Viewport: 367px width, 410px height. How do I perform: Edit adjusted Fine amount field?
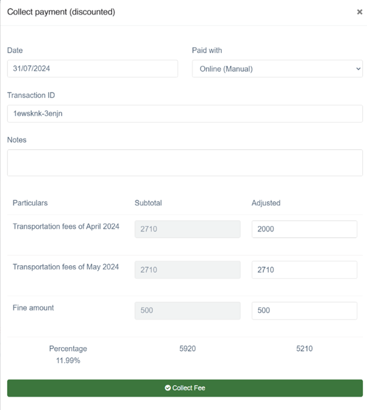point(304,310)
